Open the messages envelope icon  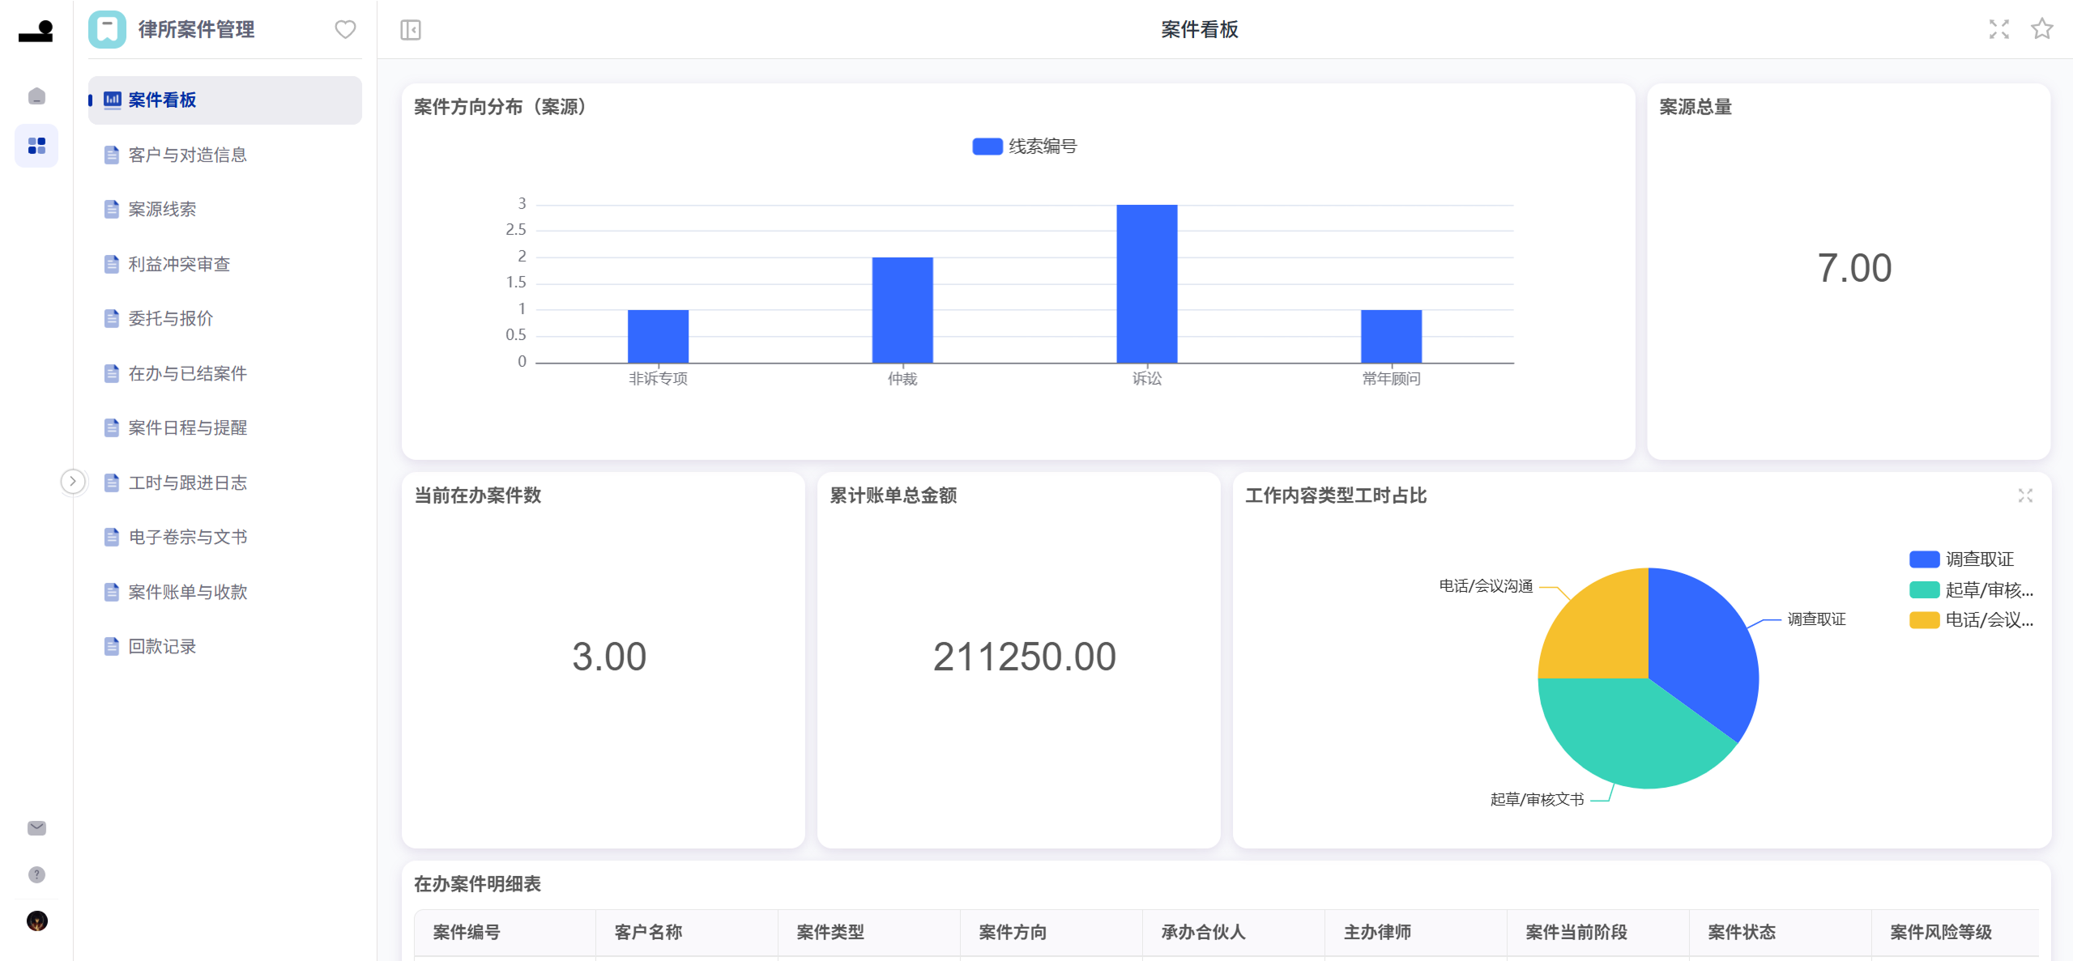tap(36, 827)
